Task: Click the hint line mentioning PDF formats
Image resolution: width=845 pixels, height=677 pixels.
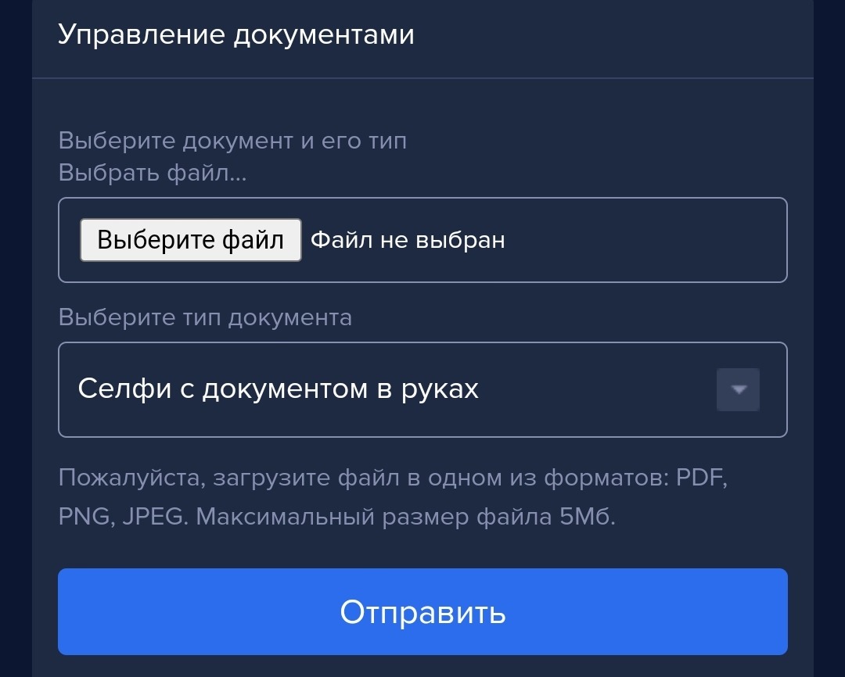Action: 393,477
